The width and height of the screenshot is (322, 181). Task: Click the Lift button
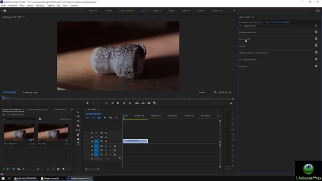137,103
